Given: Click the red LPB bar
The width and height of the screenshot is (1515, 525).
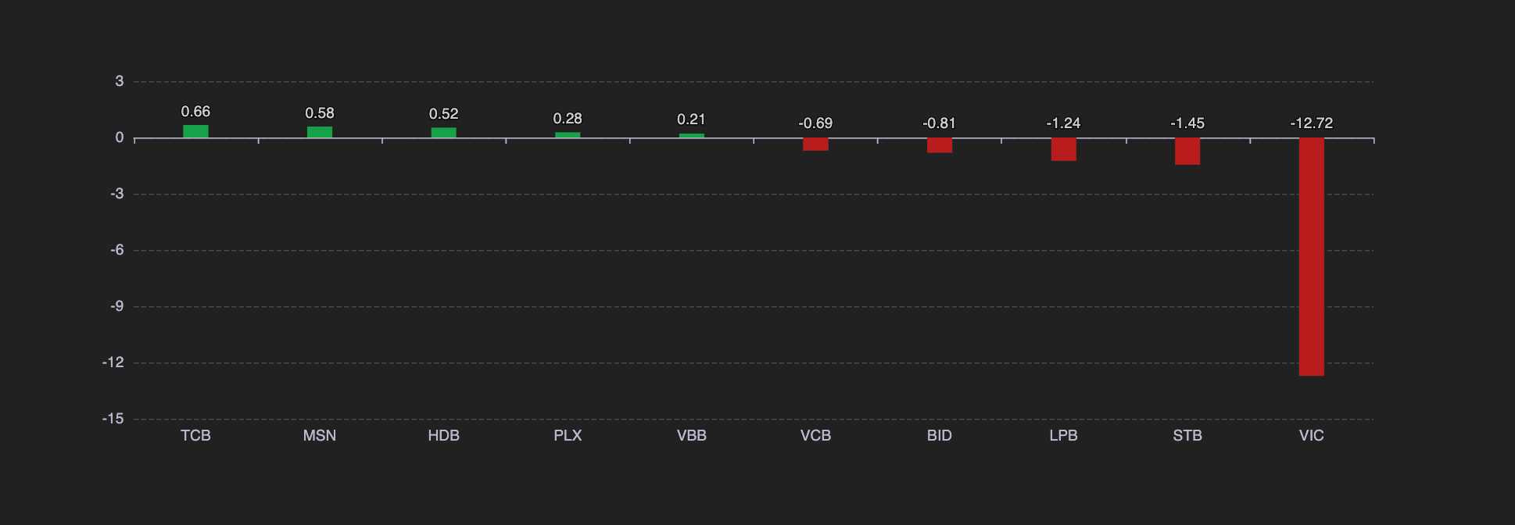Looking at the screenshot, I should (x=1063, y=149).
